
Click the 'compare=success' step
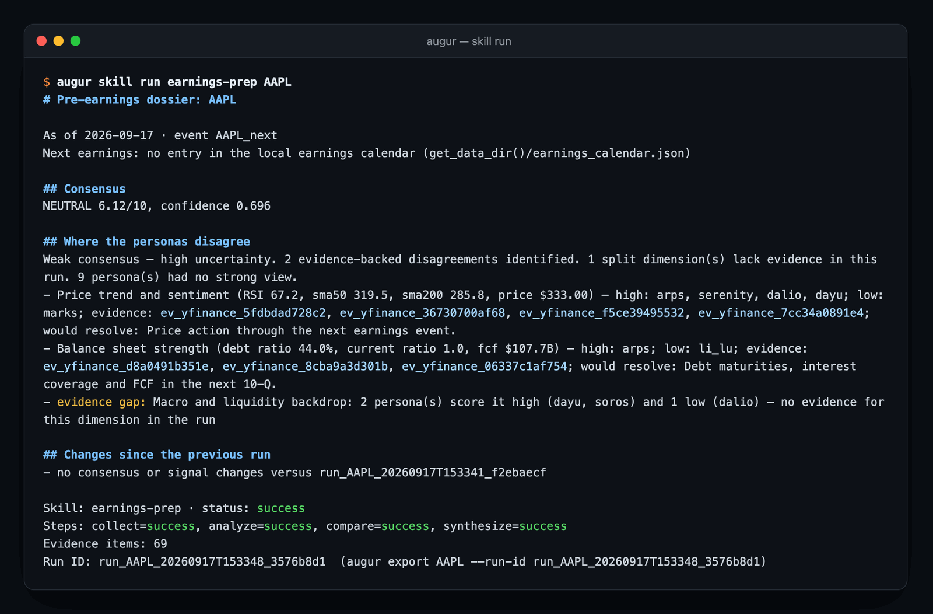click(378, 526)
